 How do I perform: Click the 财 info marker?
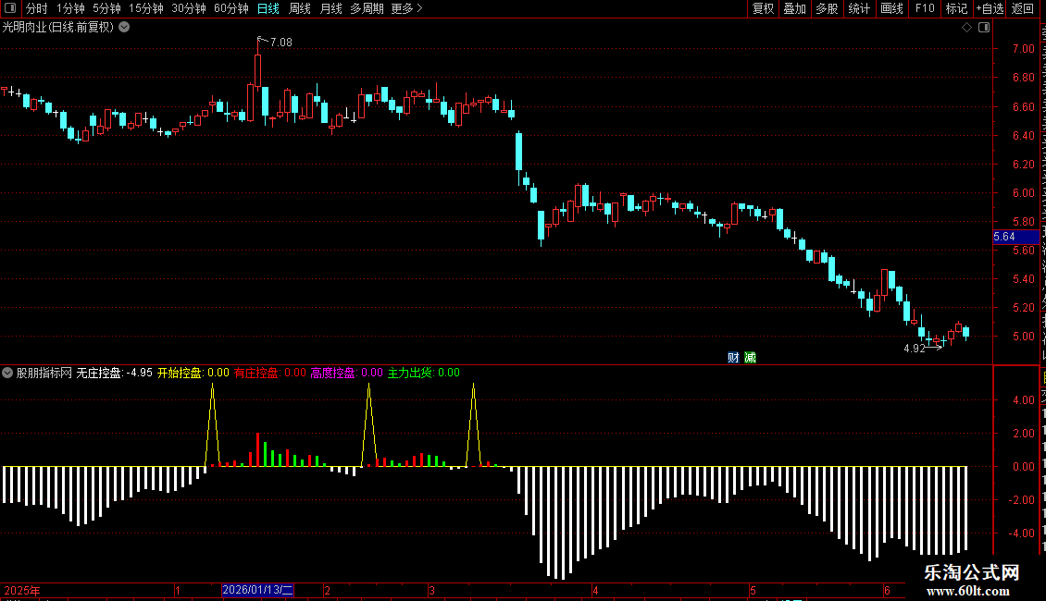(x=733, y=358)
